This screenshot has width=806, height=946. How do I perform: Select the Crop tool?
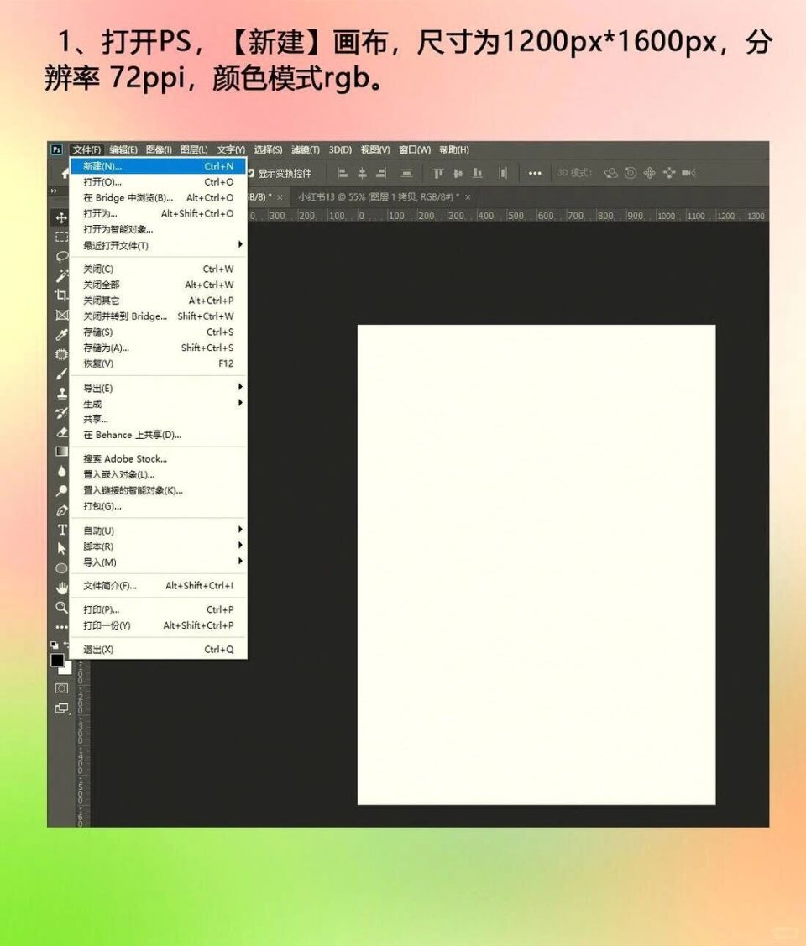click(60, 295)
